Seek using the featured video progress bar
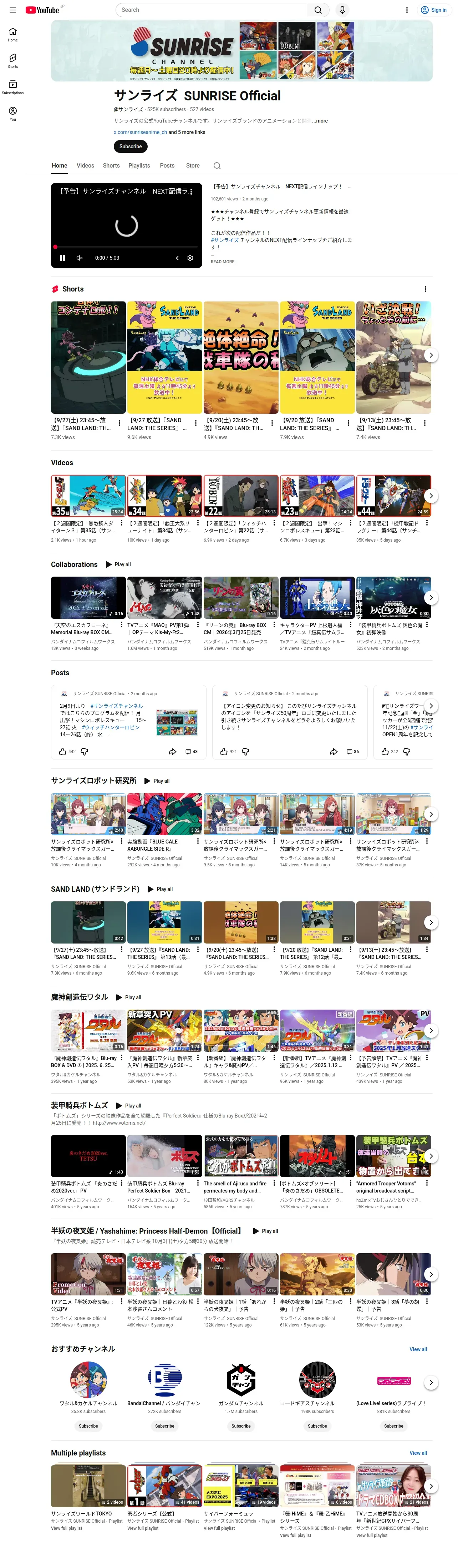The height and width of the screenshot is (1553, 458). coord(126,247)
